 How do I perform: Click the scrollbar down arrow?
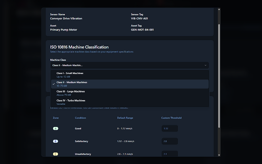tap(219, 155)
